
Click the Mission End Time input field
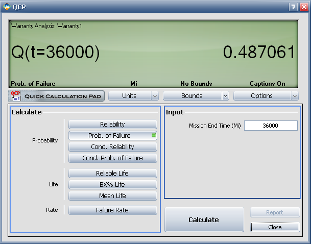click(271, 126)
